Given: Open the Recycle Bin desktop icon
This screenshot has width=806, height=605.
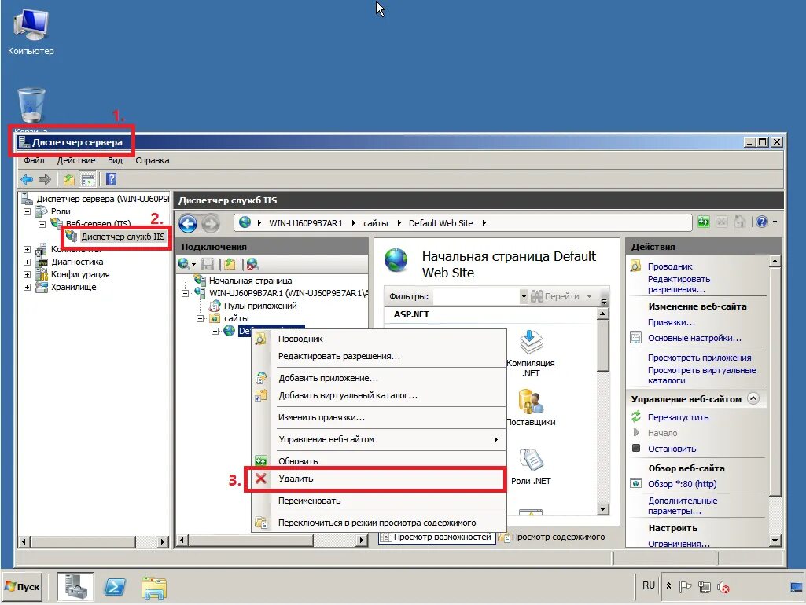Looking at the screenshot, I should 31,105.
